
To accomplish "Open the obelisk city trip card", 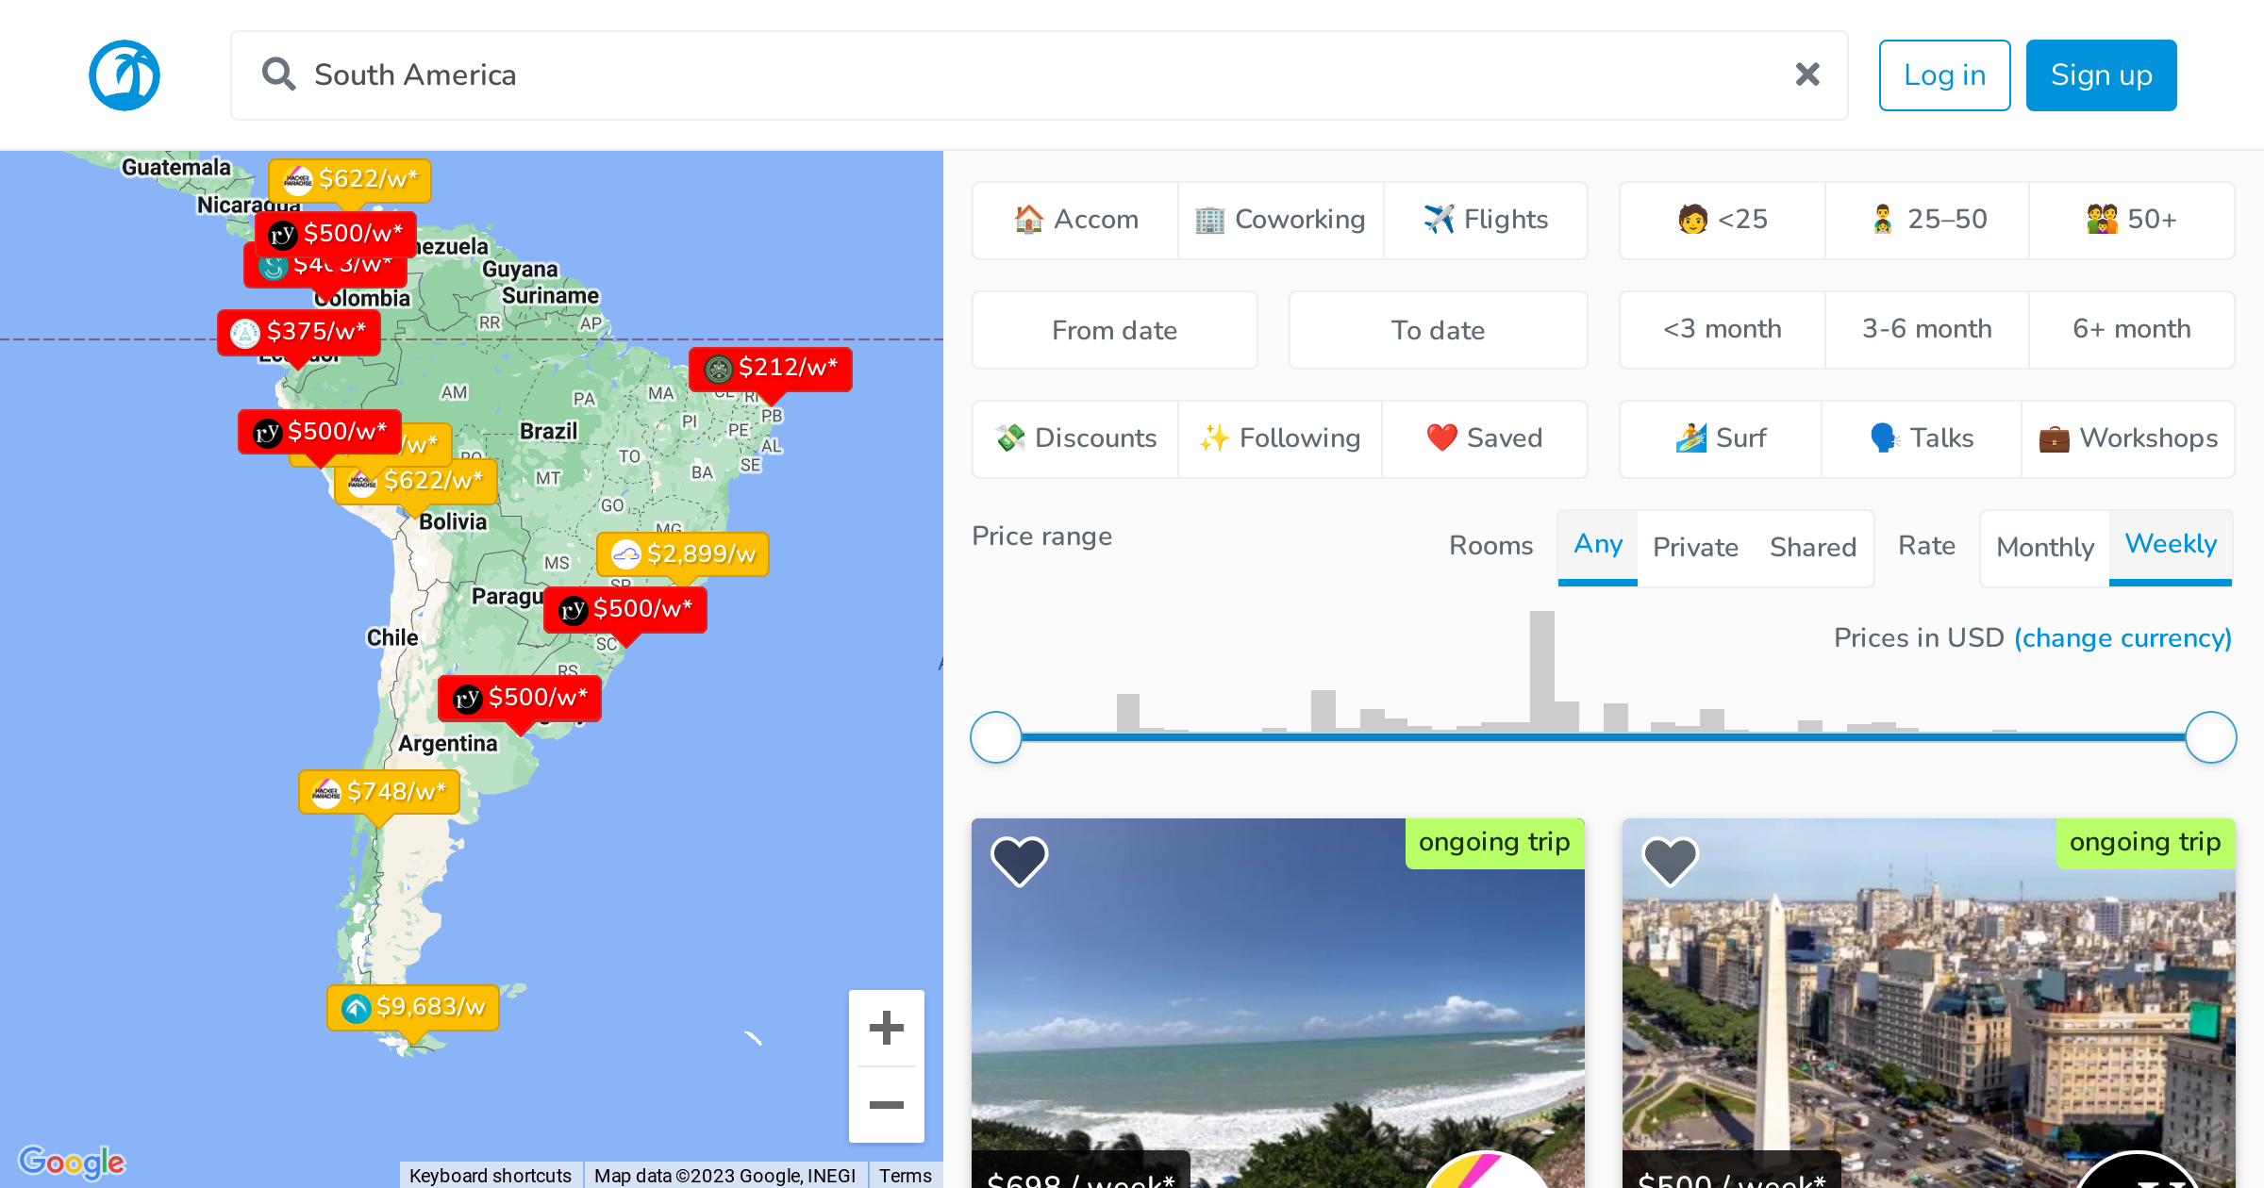I will coord(1929,1004).
